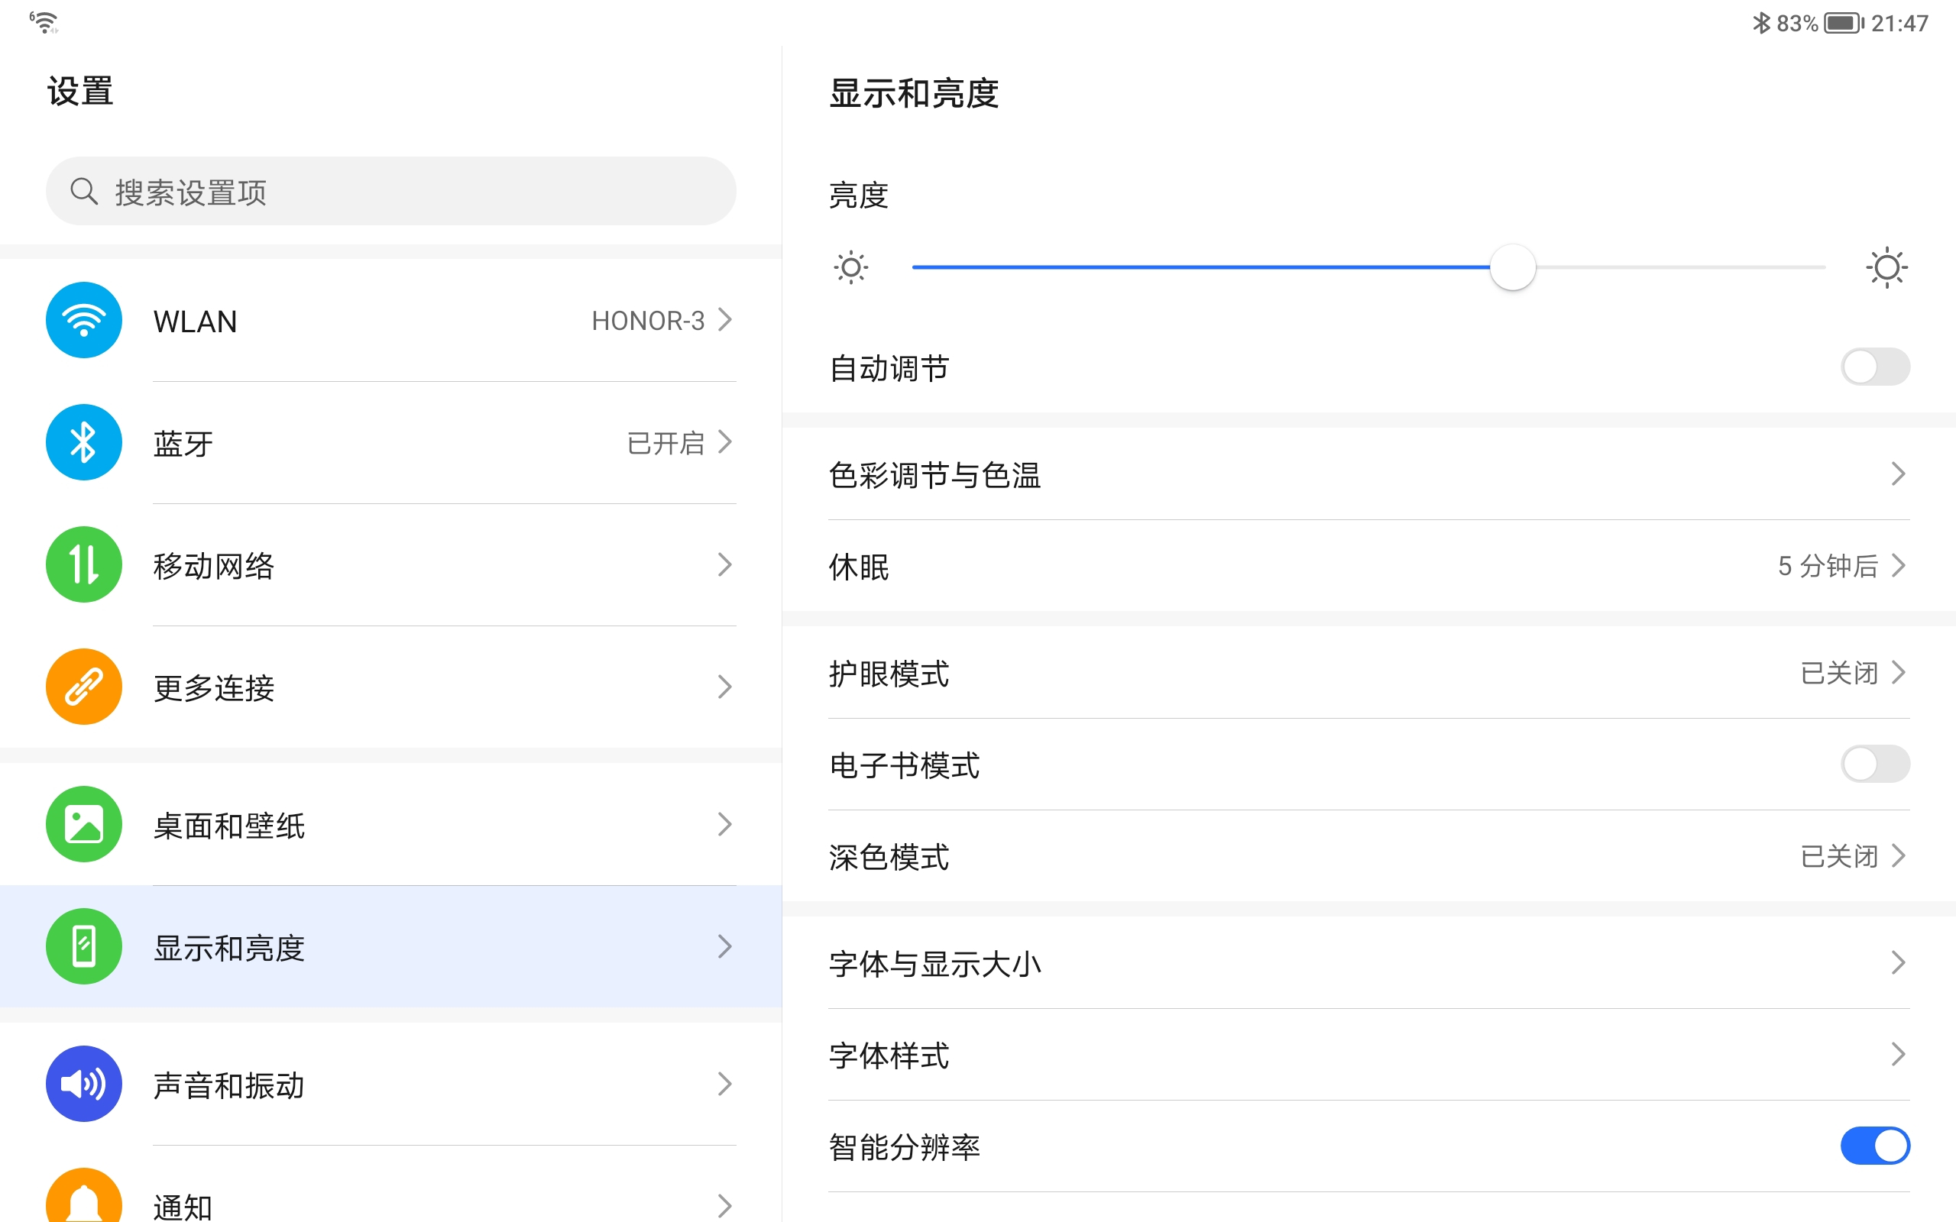
Task: Click the HONOR-3 network name
Action: pyautogui.click(x=648, y=321)
